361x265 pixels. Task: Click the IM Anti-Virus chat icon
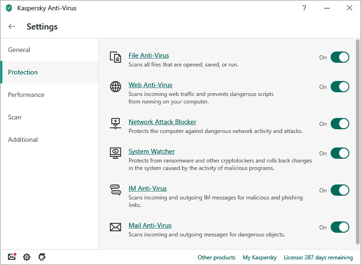coord(115,190)
